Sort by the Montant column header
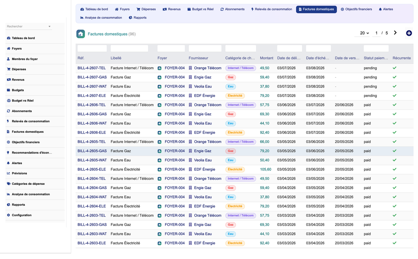This screenshot has height=259, width=418. point(266,58)
